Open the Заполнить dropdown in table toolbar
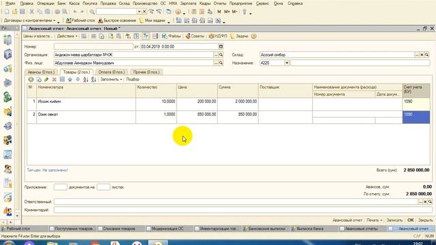 pos(111,80)
